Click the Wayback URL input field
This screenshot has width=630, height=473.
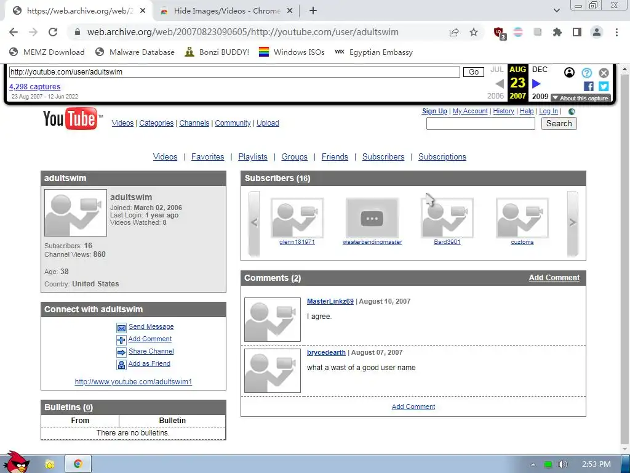(234, 72)
